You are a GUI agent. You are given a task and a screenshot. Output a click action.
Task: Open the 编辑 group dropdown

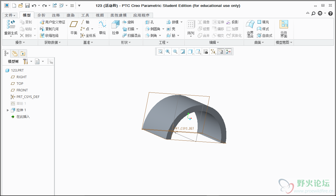(214, 42)
